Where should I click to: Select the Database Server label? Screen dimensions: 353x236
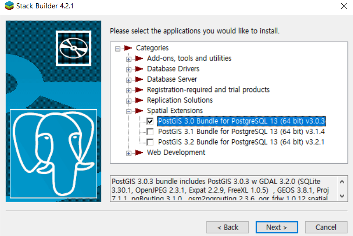(x=172, y=79)
